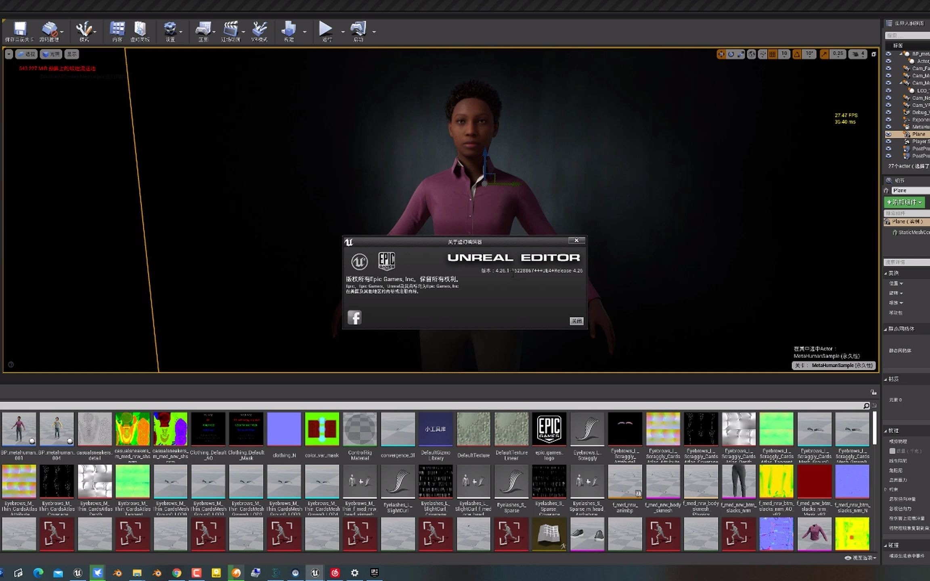Image resolution: width=930 pixels, height=581 pixels.
Task: Open the viewport Show menu
Action: click(x=72, y=54)
